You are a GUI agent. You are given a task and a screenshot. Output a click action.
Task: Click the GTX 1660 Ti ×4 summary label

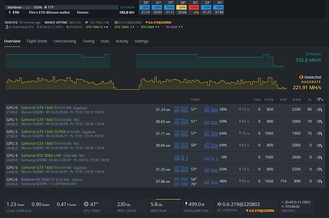pos(97,27)
